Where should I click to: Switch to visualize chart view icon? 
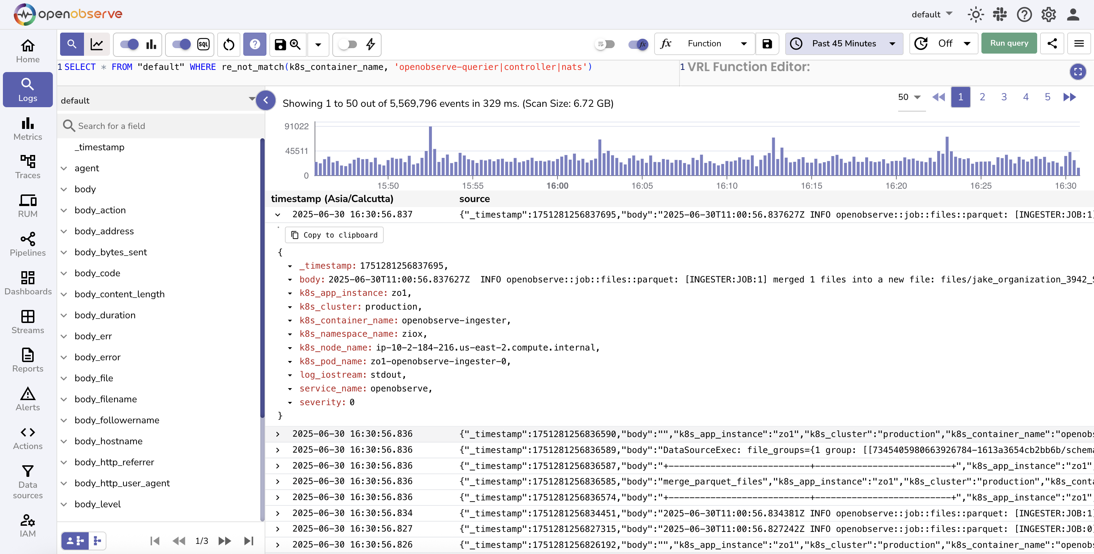coord(97,44)
